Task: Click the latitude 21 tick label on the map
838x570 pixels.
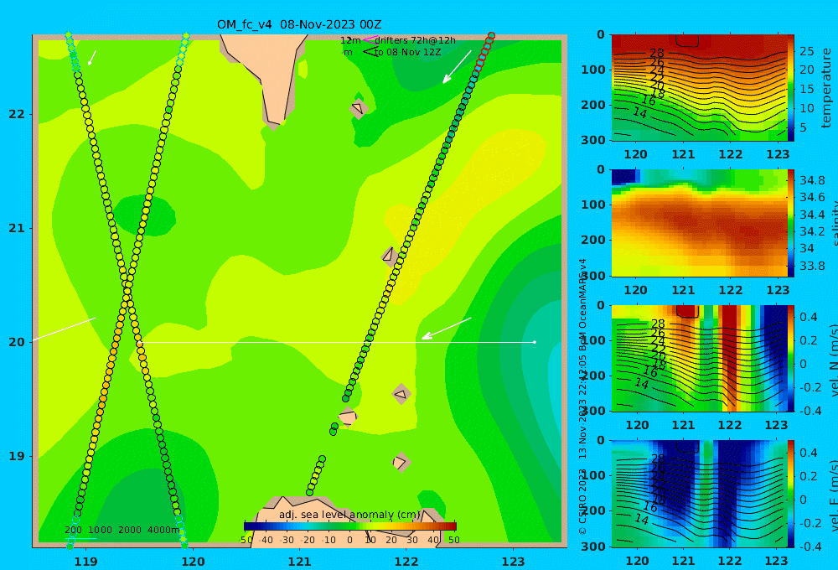Action: (17, 228)
